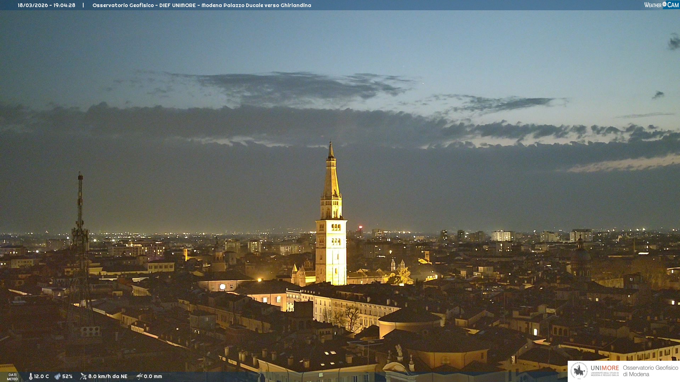Screen dimensions: 680x382
Task: Click the UNIMORE wordmark text
Action: 605,368
